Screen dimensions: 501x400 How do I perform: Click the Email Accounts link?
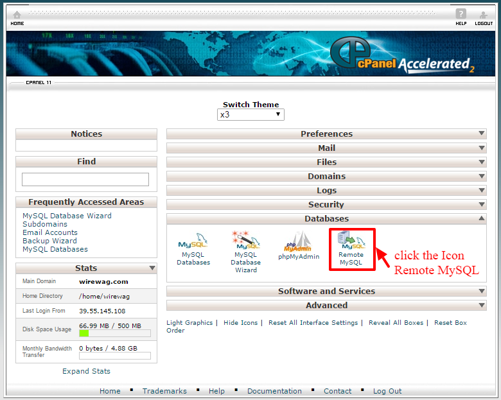50,232
